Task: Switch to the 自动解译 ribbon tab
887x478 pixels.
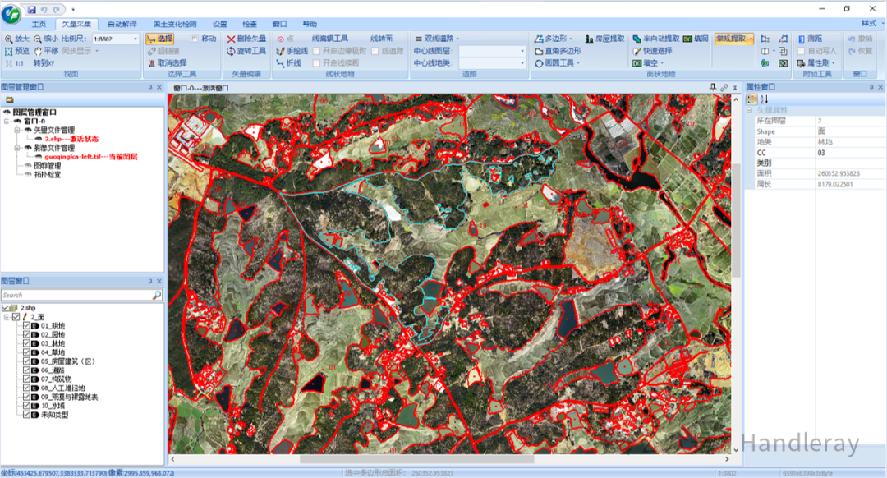Action: coord(123,24)
